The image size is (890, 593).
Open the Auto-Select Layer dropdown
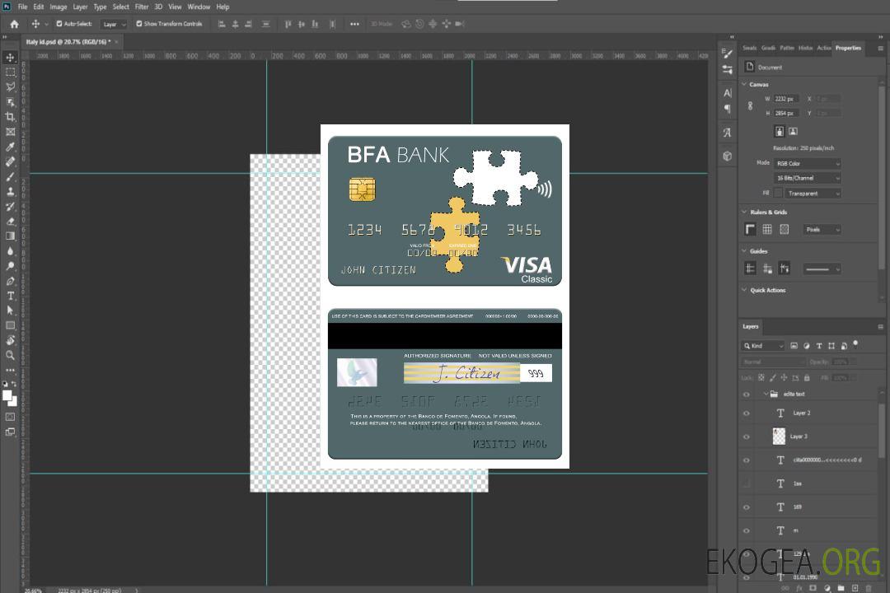tap(114, 24)
